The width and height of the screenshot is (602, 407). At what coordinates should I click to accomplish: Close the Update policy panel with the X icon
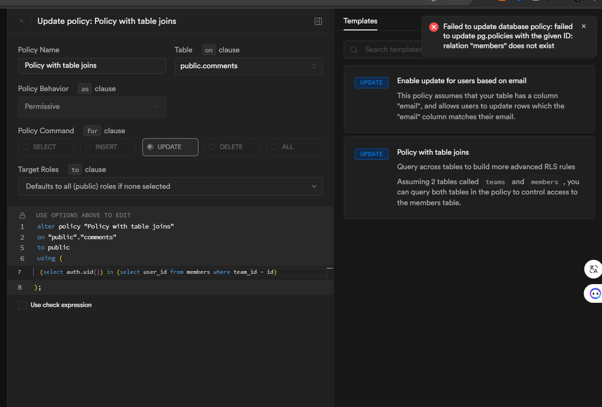coord(21,21)
